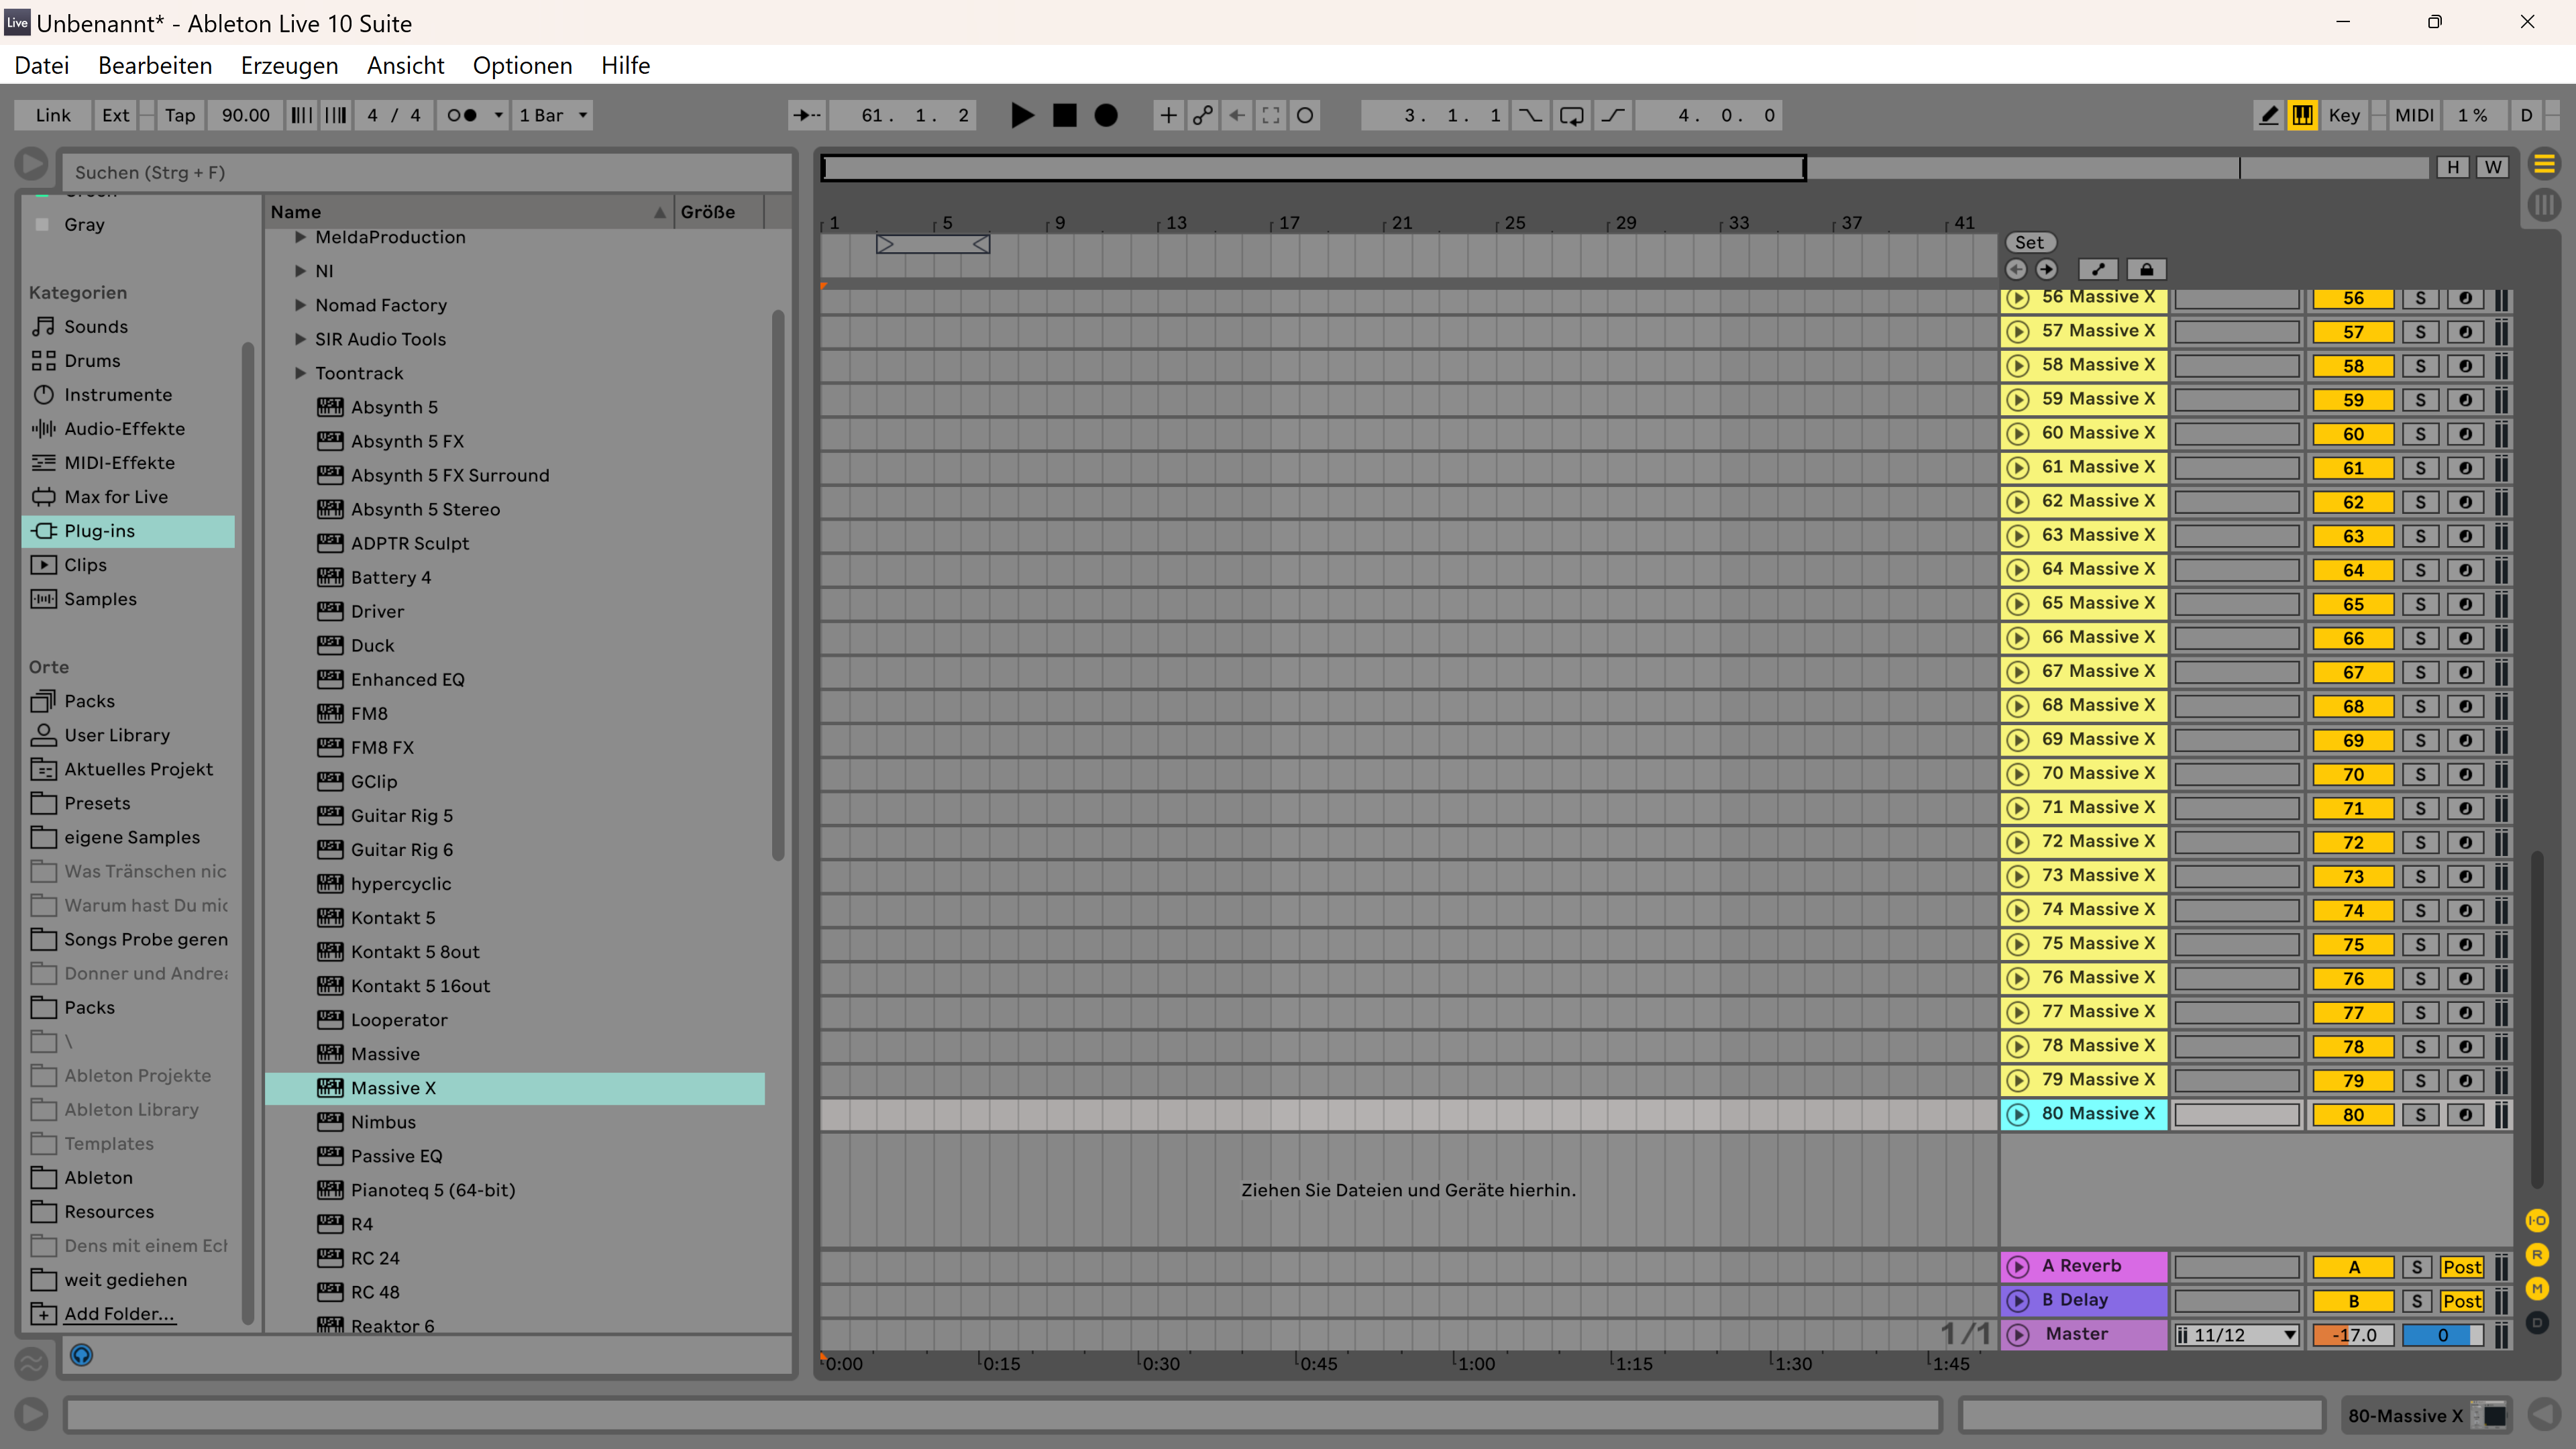Select Sounds category in browser

96,326
